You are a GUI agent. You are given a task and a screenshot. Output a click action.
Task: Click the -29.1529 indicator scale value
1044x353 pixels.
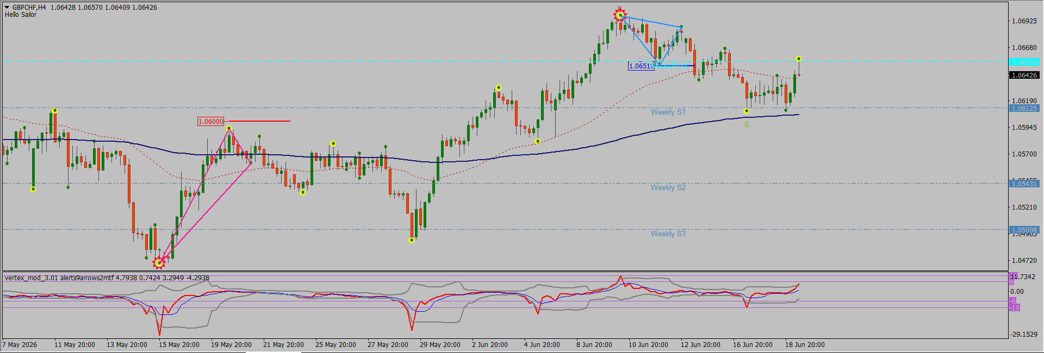pos(1024,335)
